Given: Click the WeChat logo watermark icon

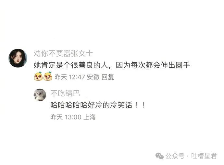Looking at the screenshot, I should [159, 156].
